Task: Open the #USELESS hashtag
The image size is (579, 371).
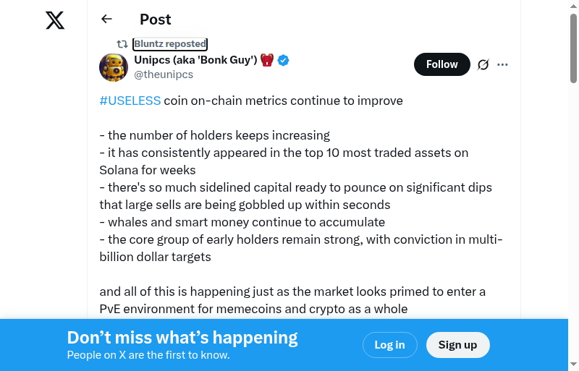Action: (x=130, y=101)
